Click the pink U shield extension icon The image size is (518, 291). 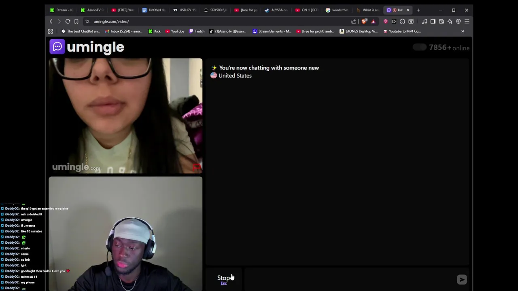tap(386, 21)
